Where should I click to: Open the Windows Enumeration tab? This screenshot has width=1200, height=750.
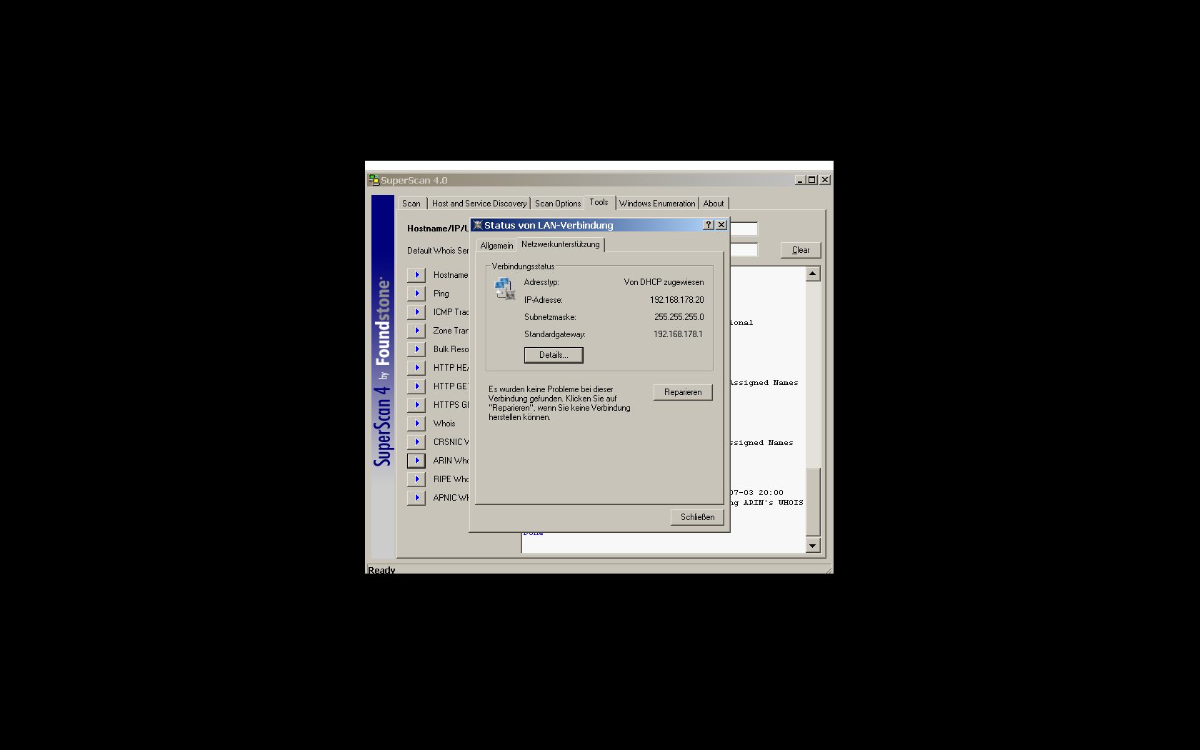coord(657,204)
